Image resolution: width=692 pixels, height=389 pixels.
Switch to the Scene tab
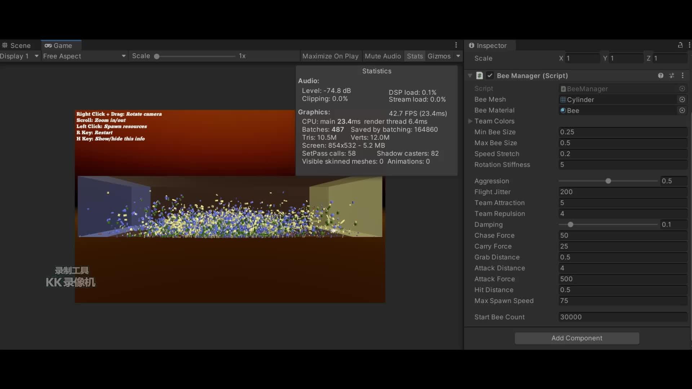click(x=17, y=46)
